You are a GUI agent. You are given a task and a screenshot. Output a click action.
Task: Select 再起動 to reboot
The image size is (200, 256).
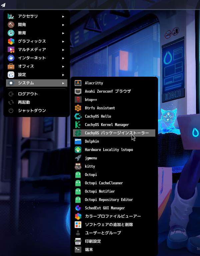point(37,102)
